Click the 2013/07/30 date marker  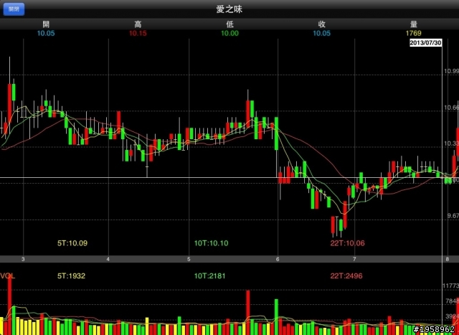(425, 43)
